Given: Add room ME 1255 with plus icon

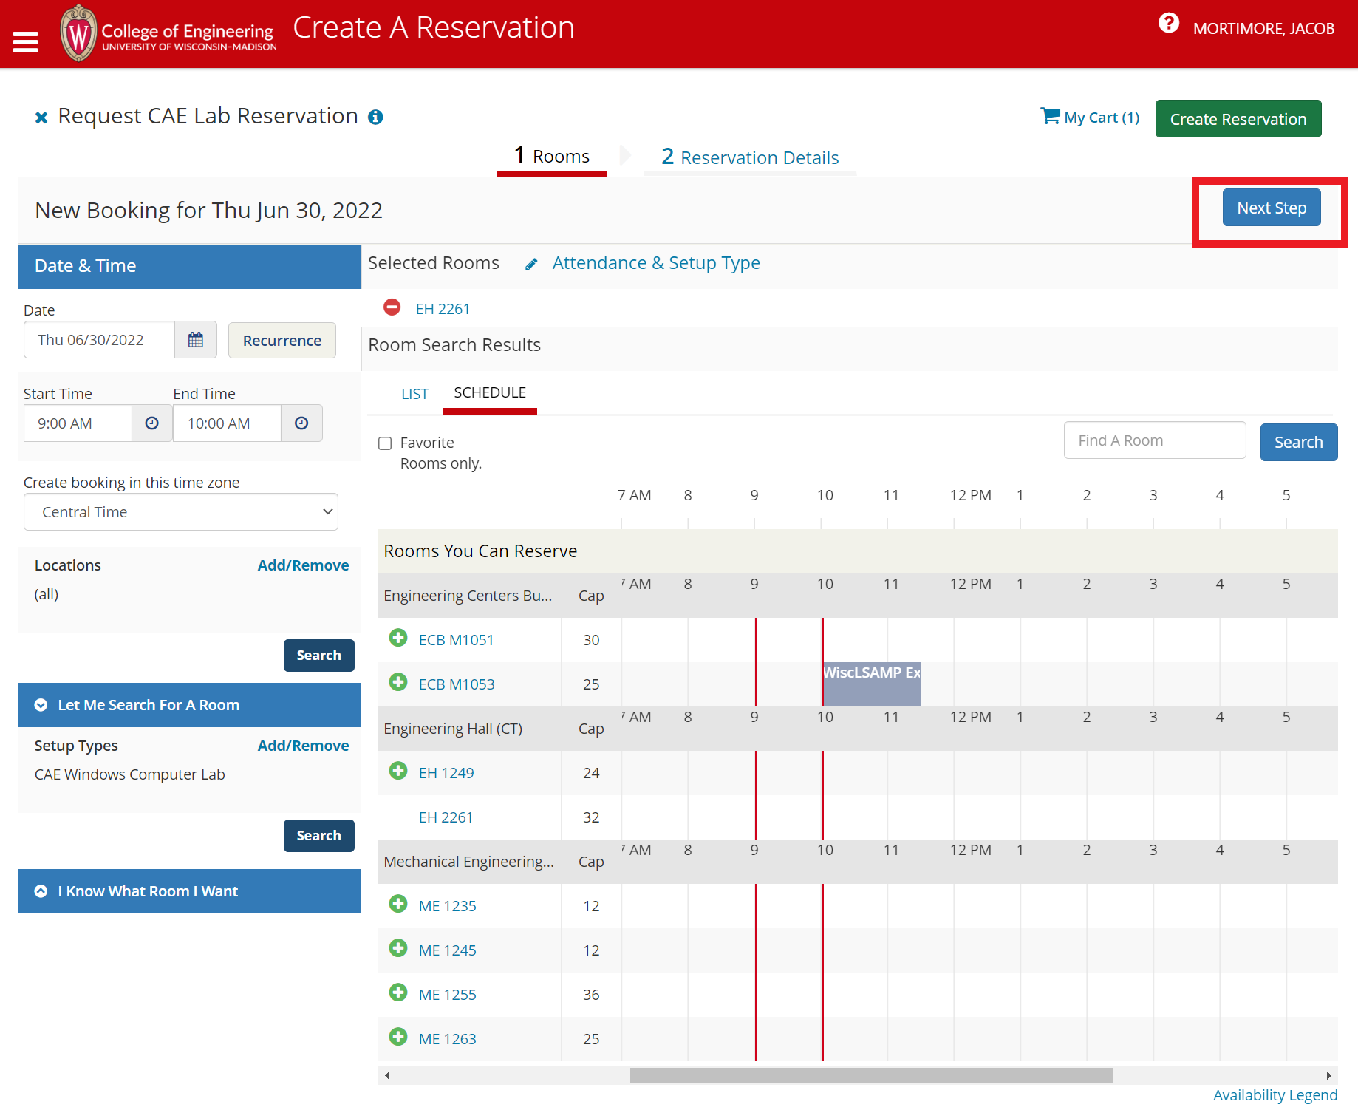Looking at the screenshot, I should click(398, 992).
